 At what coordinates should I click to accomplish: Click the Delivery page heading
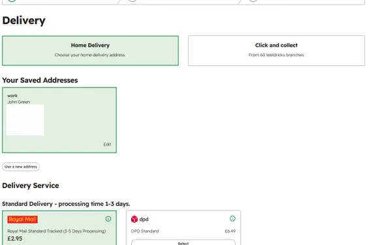coord(23,20)
